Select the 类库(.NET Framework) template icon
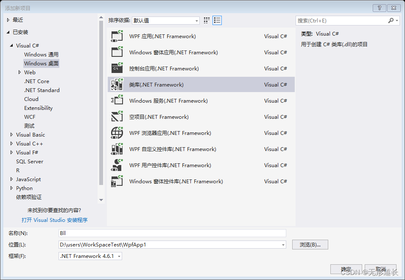405x280 pixels. click(116, 84)
